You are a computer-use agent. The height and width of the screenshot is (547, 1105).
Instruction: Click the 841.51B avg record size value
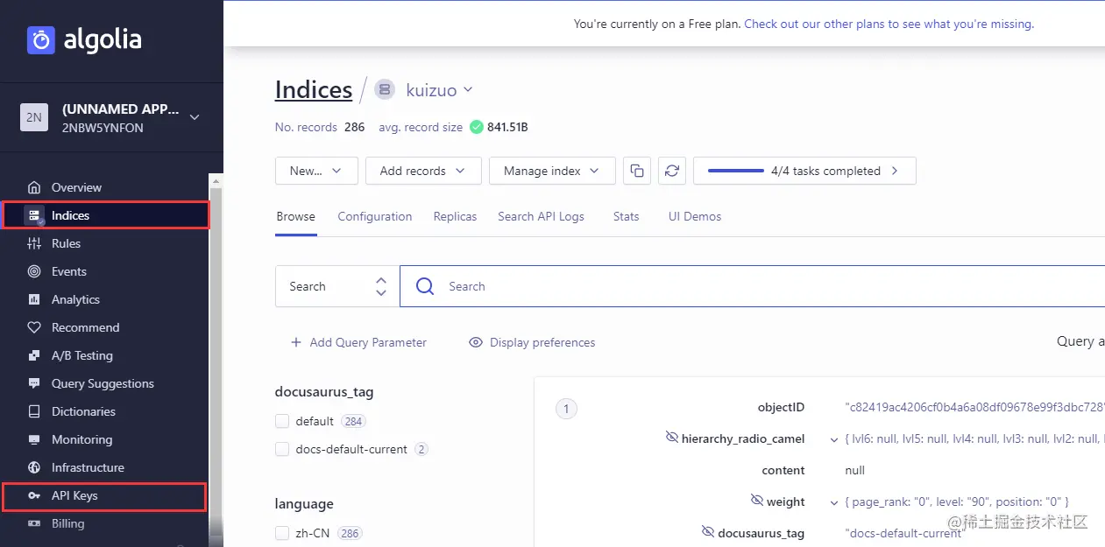pyautogui.click(x=507, y=127)
